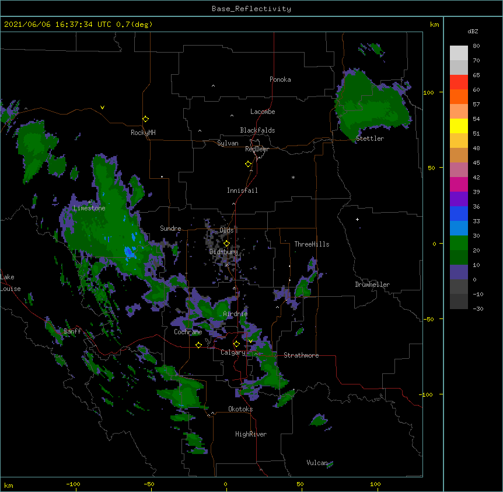This screenshot has height=492, width=503.
Task: Click the RockyMH label on the map
Action: point(143,133)
